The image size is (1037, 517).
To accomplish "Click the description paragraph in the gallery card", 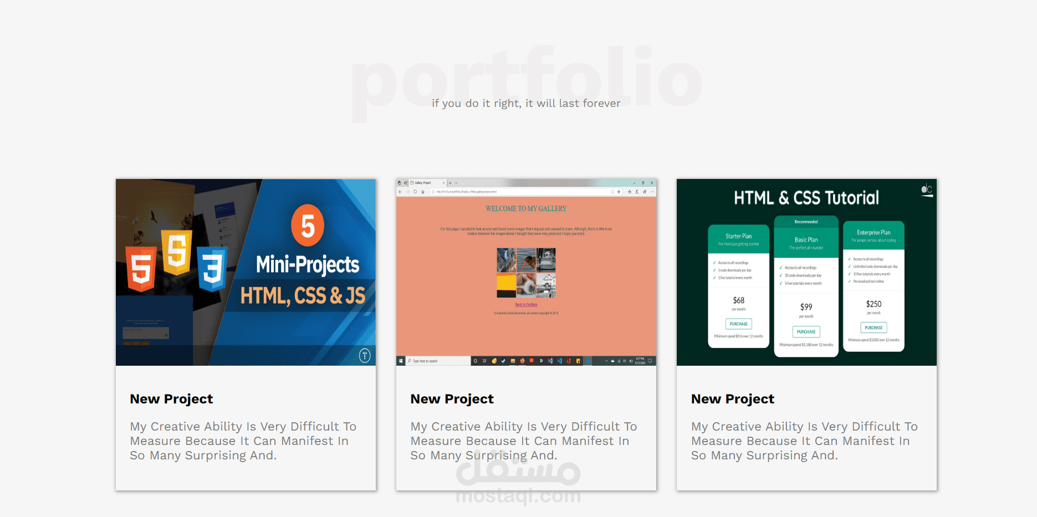I will (x=524, y=441).
